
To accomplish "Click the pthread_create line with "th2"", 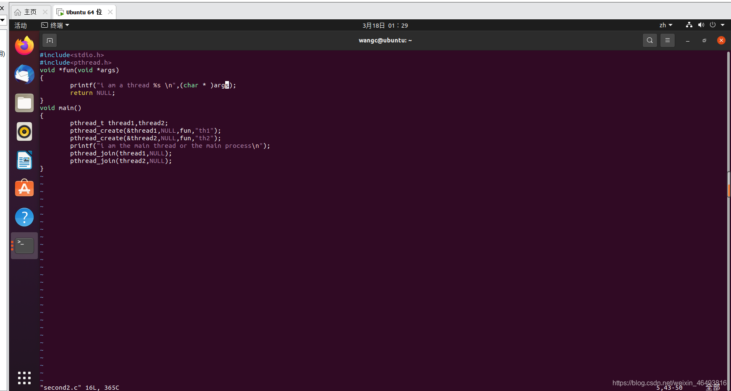I will click(145, 138).
